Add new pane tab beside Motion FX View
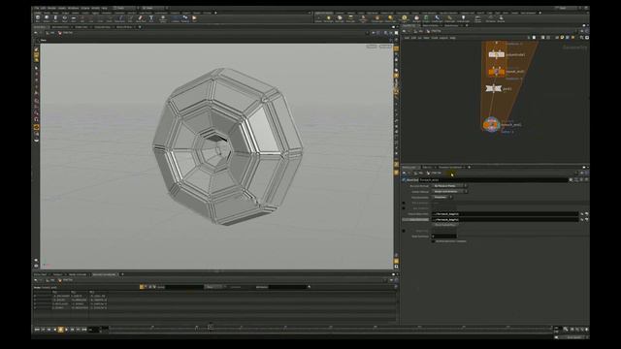 pos(140,27)
